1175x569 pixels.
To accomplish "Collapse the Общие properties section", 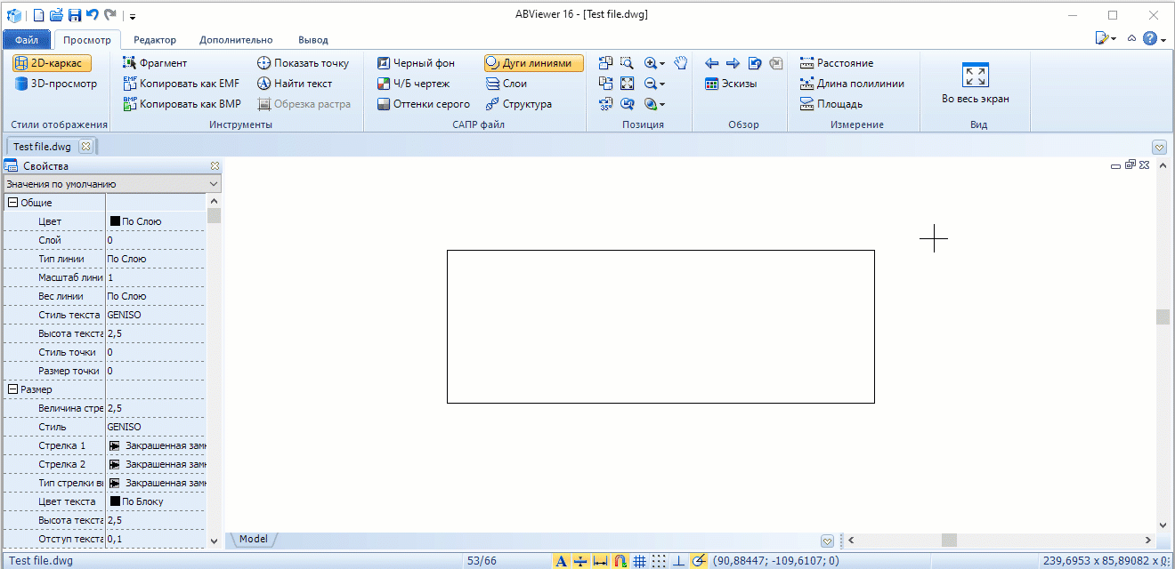I will pos(13,203).
